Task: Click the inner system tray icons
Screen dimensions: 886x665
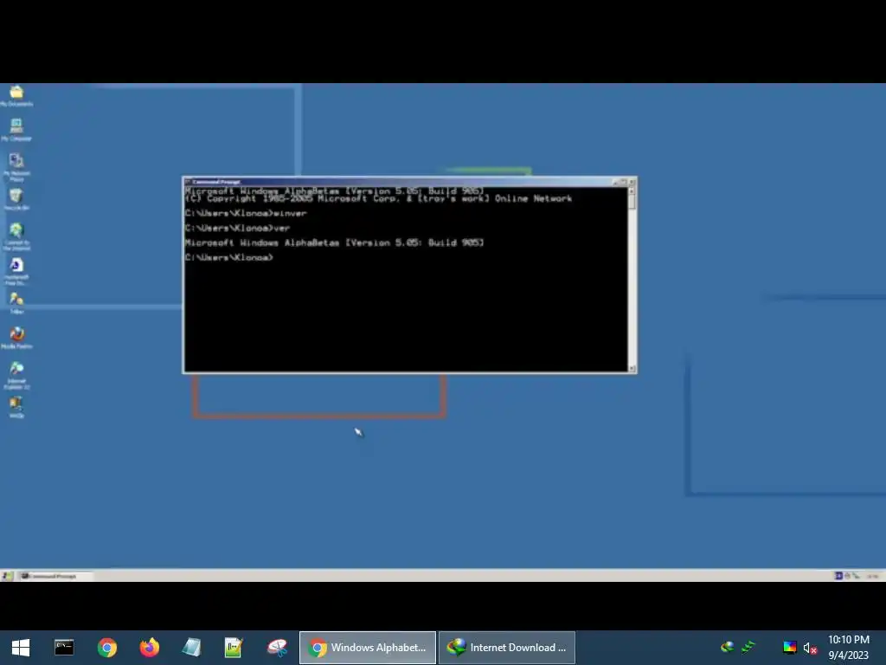Action: 848,576
